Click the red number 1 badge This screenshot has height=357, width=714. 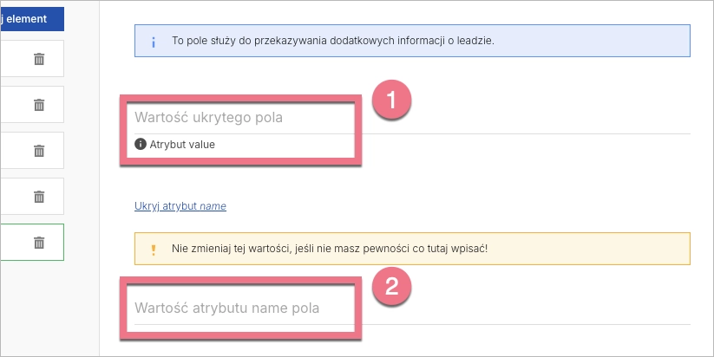391,100
